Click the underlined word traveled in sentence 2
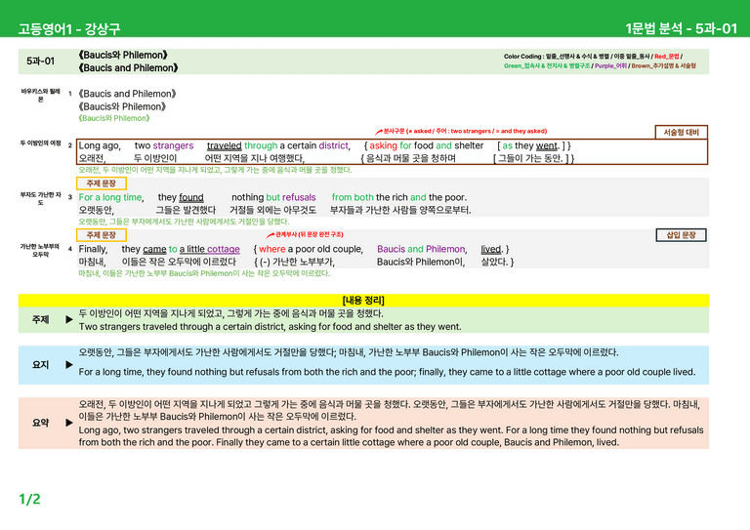Image resolution: width=750 pixels, height=530 pixels. (x=225, y=145)
